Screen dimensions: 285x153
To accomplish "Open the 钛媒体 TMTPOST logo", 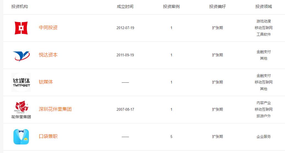I will (x=21, y=82).
